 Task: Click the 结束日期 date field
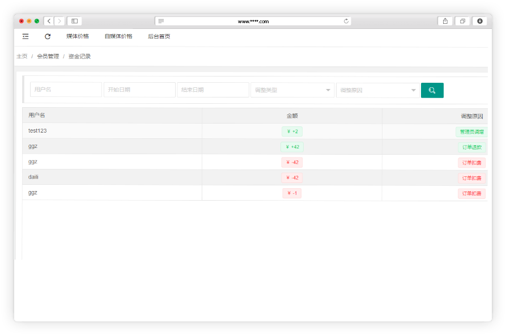213,90
